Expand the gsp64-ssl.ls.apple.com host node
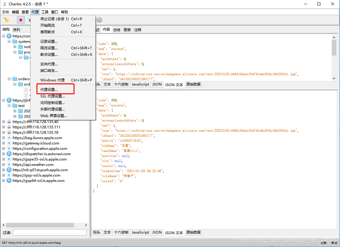This screenshot has height=247, width=340. tap(4, 180)
